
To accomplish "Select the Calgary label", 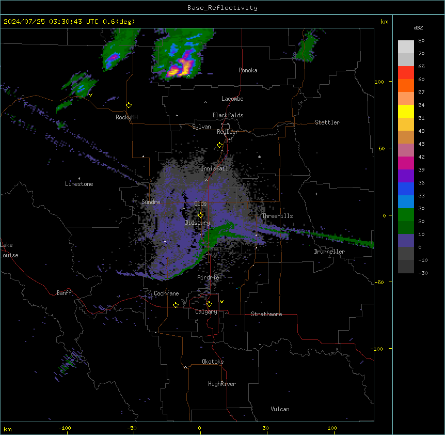I will coord(206,312).
